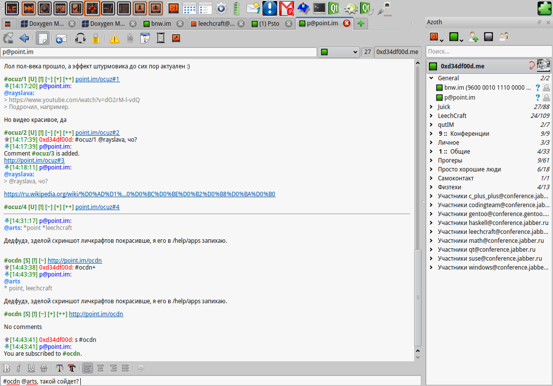Click the blue back arrow icon
The image size is (553, 386).
click(24, 38)
